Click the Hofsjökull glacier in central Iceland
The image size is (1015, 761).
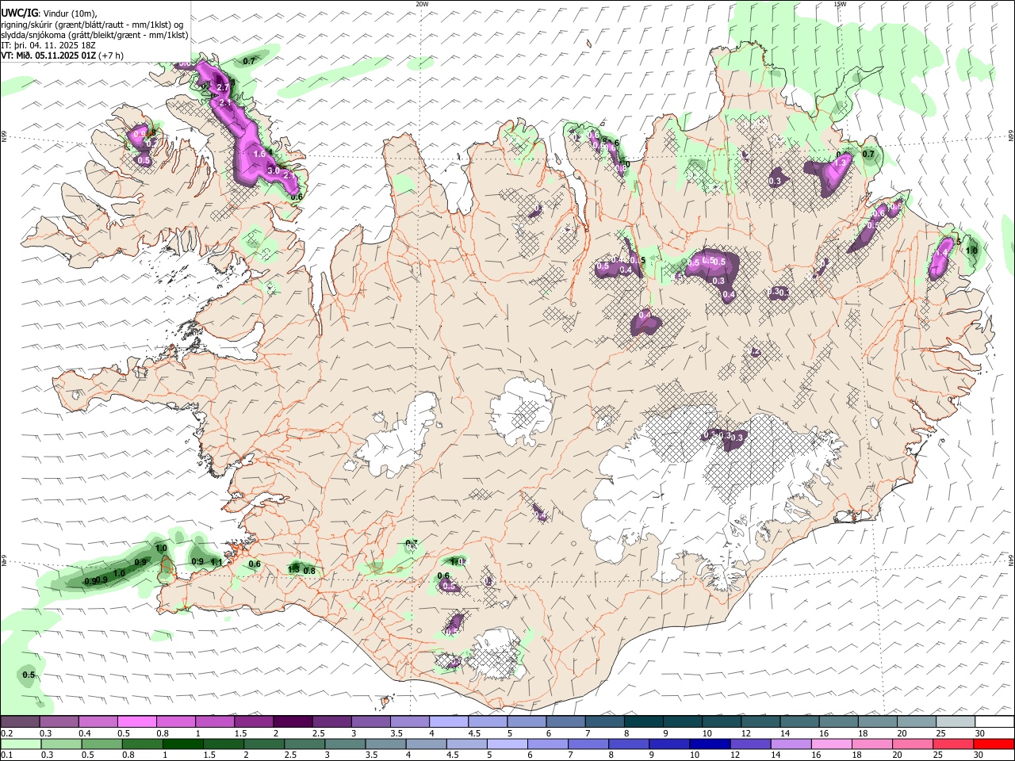[x=522, y=411]
